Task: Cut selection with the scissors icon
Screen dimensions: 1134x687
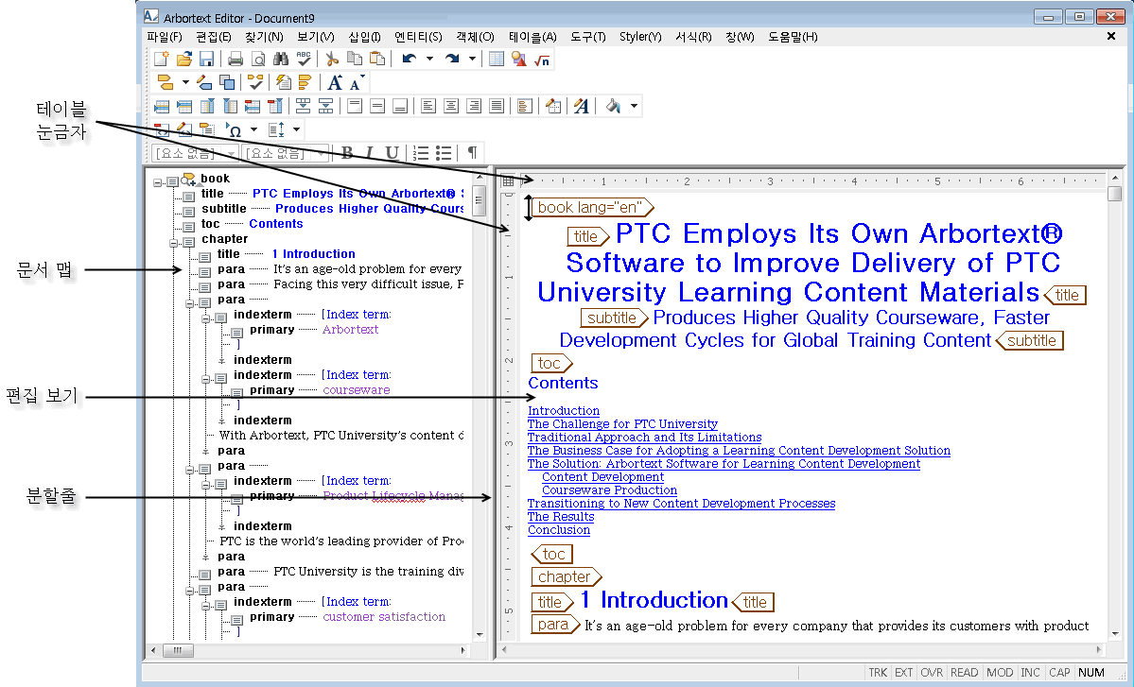Action: tap(332, 60)
